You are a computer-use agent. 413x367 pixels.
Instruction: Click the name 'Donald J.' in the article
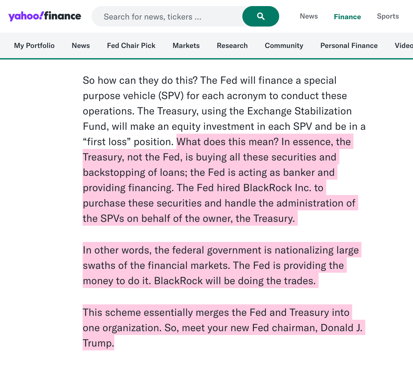pos(341,328)
